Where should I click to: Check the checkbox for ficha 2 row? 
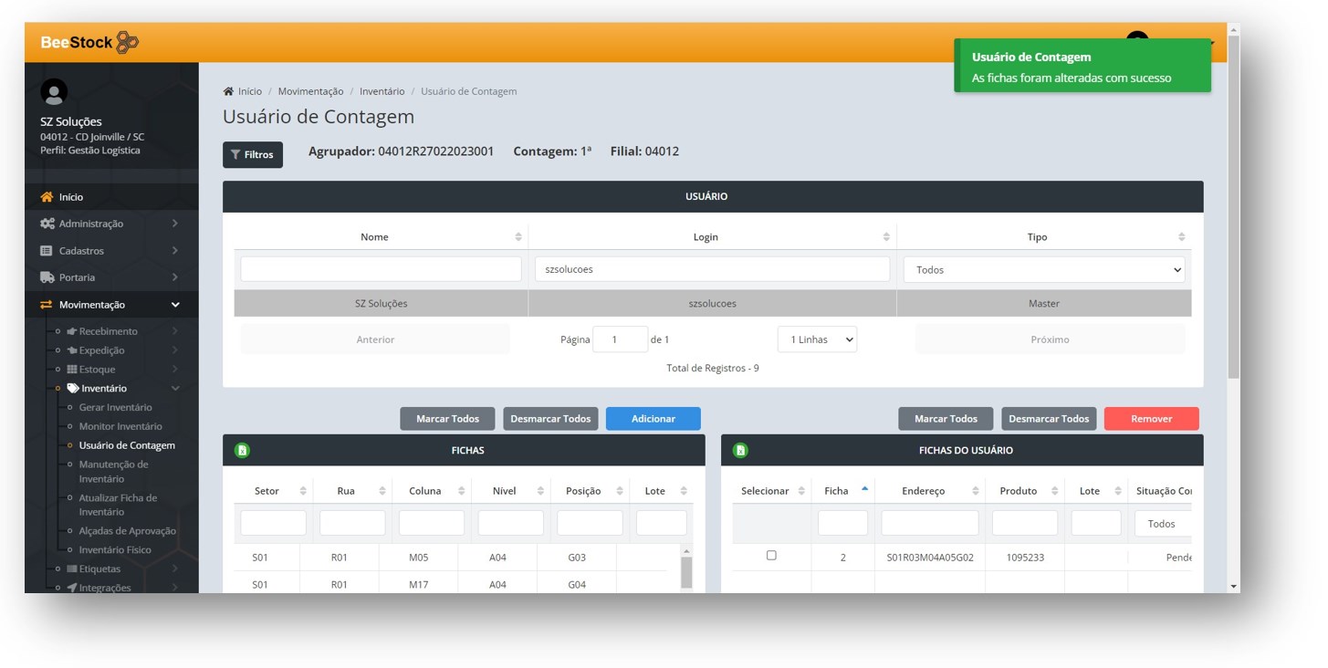(771, 556)
